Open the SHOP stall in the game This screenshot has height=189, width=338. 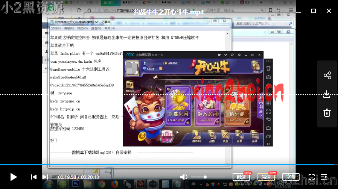coord(167,137)
